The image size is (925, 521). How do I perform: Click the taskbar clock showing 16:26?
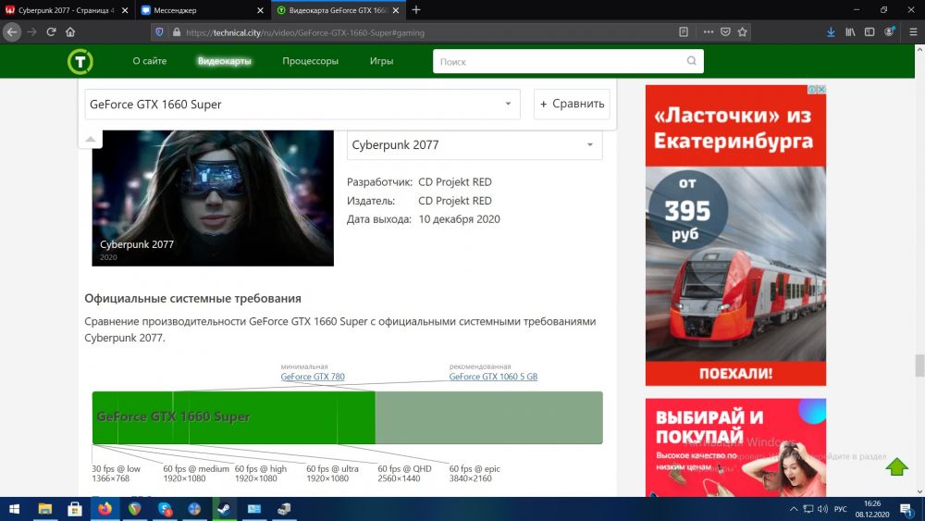(x=872, y=509)
